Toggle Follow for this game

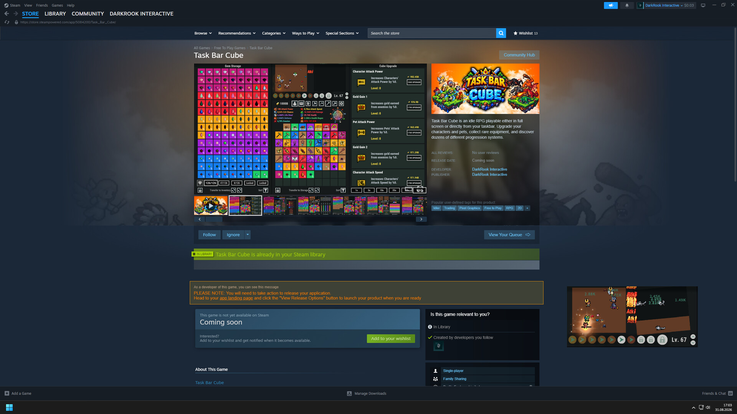[x=209, y=235]
